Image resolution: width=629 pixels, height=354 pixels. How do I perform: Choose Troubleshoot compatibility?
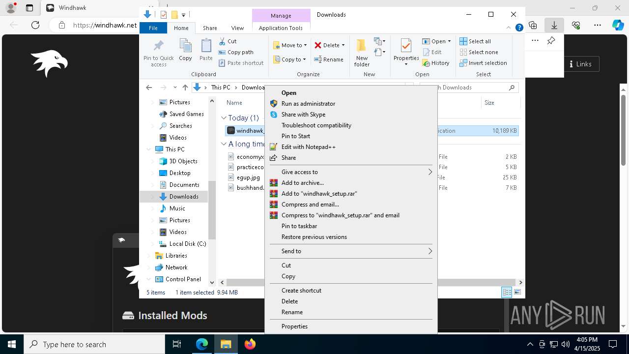click(x=351, y=125)
